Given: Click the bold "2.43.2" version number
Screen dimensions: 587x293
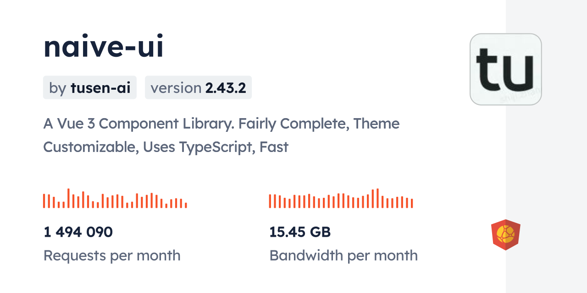Looking at the screenshot, I should (x=226, y=87).
